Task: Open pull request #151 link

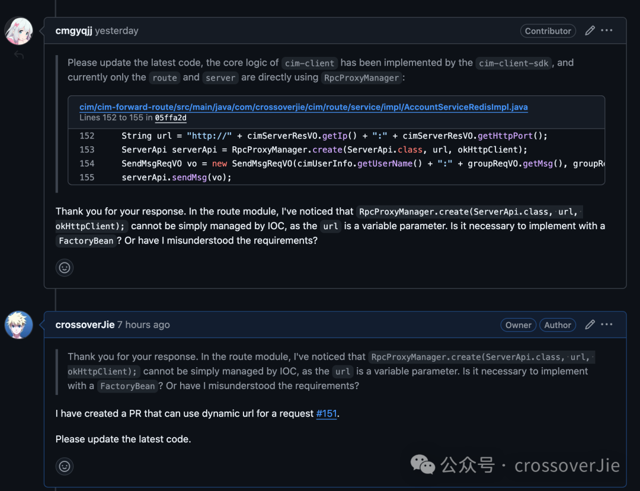Action: click(x=327, y=413)
